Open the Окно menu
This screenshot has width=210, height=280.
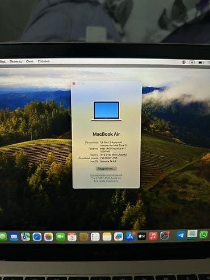point(30,61)
